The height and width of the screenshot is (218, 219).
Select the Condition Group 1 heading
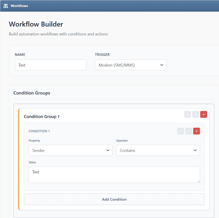[x=42, y=117]
